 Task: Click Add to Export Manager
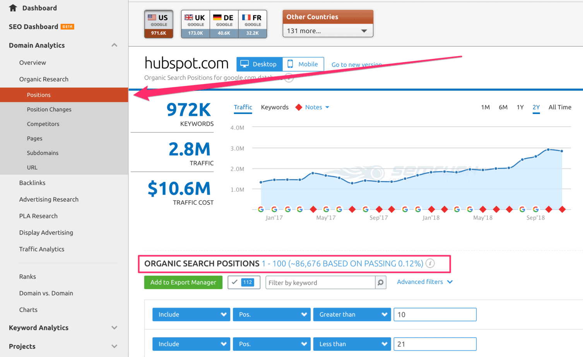pos(183,282)
